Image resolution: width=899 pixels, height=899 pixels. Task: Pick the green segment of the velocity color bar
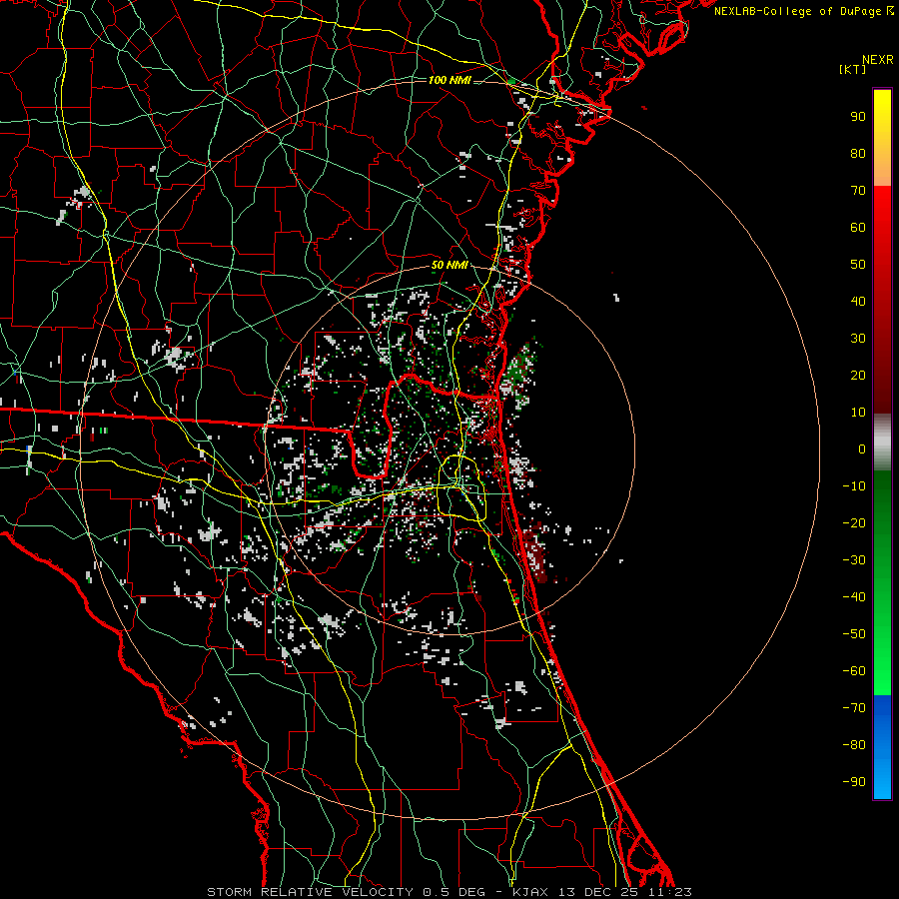tap(882, 583)
